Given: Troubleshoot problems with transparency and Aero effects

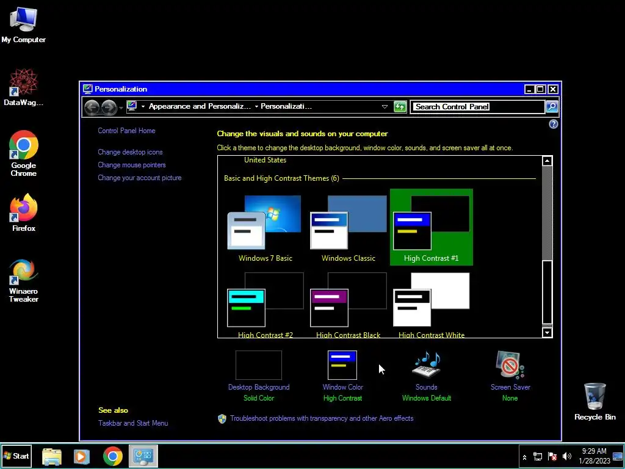Looking at the screenshot, I should (321, 418).
